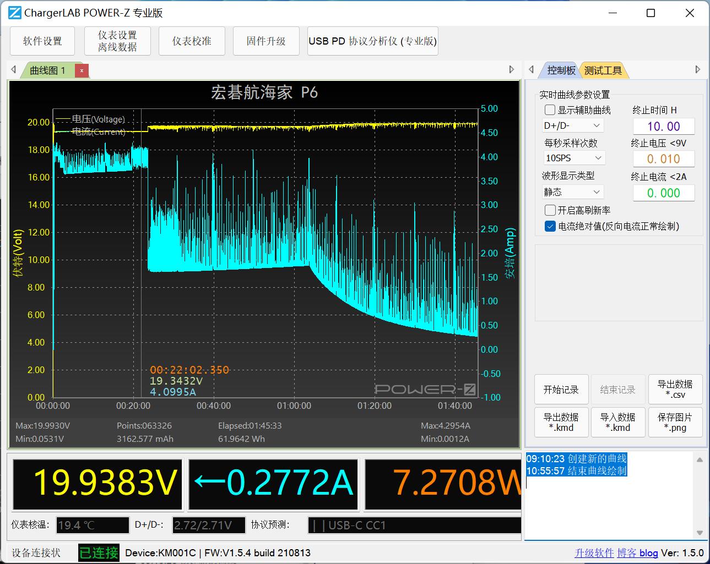
Task: Open the 固件升级 firmware upgrade panel
Action: point(266,41)
